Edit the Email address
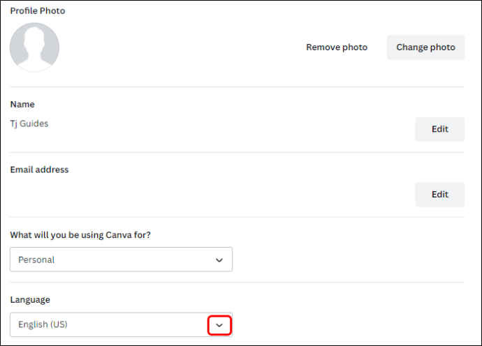 439,195
